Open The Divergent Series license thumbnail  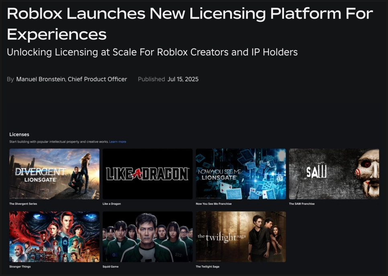coord(55,174)
